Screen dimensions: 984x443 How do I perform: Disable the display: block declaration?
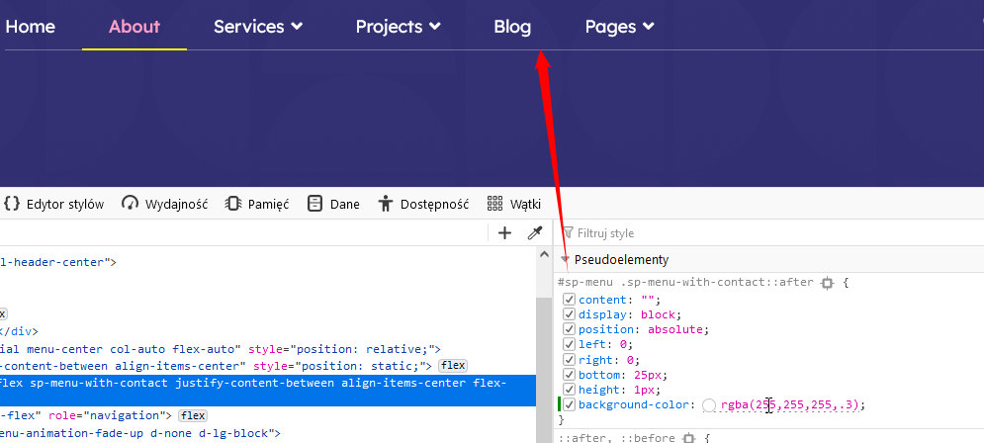tap(569, 314)
